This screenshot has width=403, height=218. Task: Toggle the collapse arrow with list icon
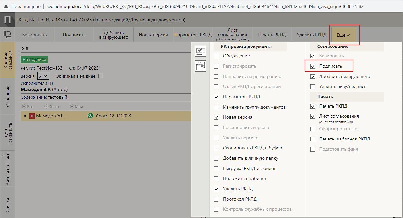(25, 48)
